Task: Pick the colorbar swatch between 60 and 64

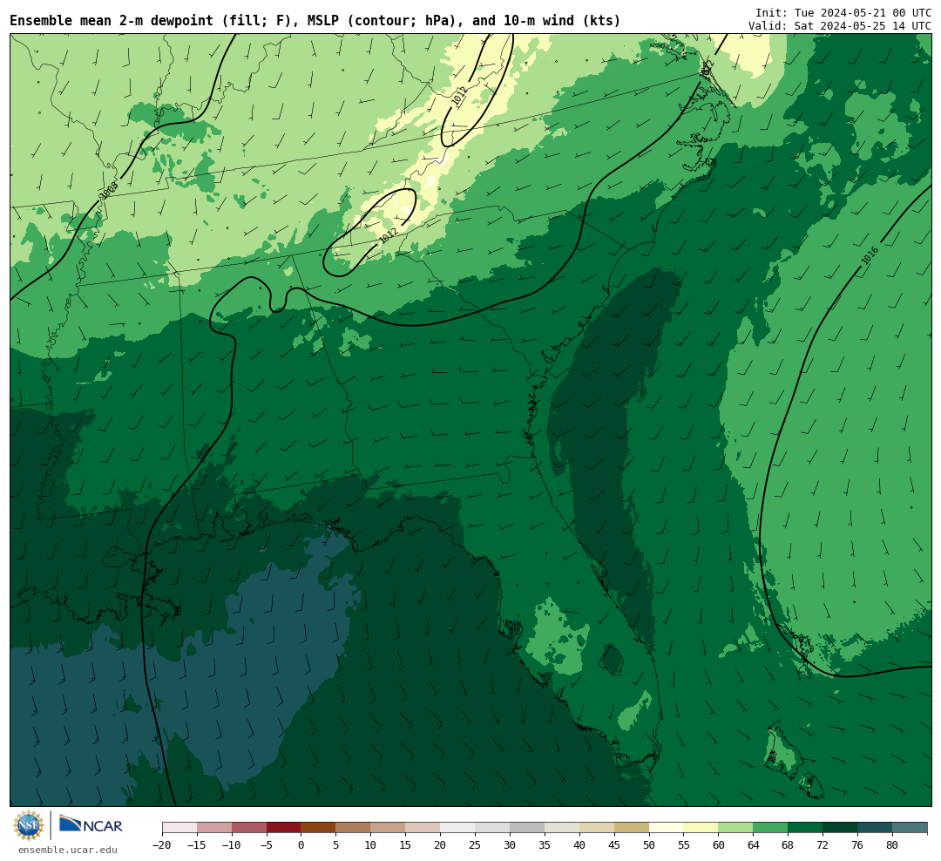Action: coord(735,828)
